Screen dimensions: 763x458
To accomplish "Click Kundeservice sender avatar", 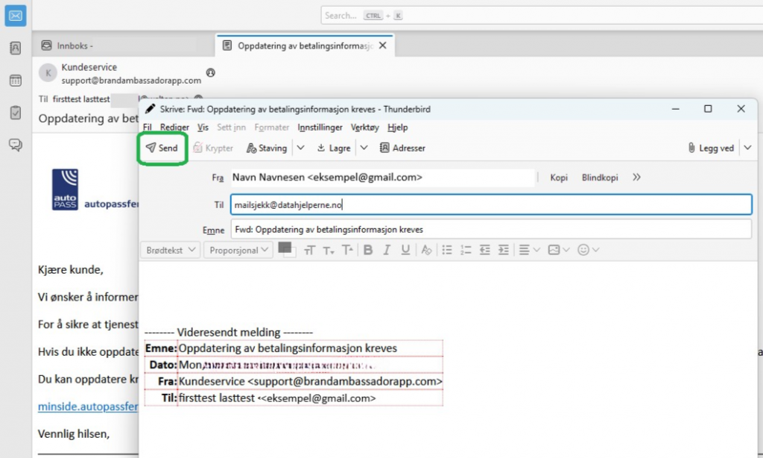I will (x=48, y=73).
